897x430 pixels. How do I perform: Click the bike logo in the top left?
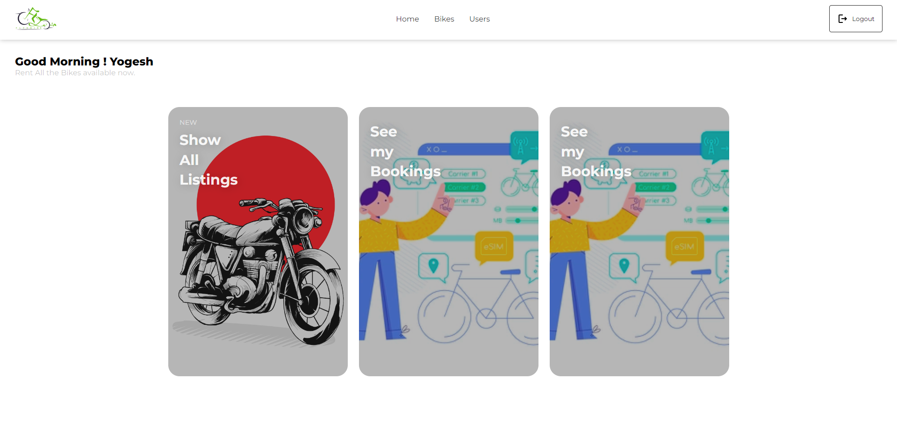(x=36, y=19)
